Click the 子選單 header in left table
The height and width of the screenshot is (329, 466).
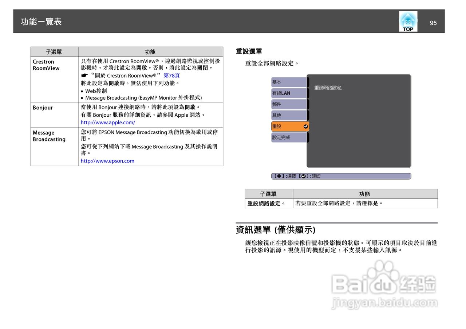pyautogui.click(x=54, y=52)
